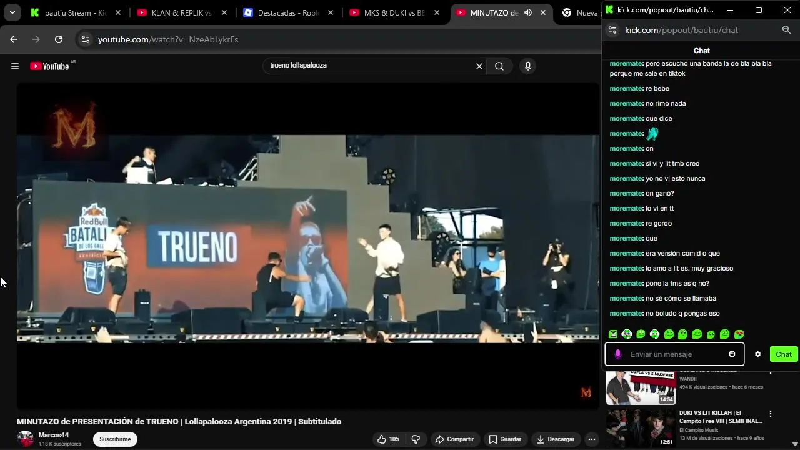Screen dimensions: 800x450
Task: Click the Trueno video player
Action: tap(307, 246)
